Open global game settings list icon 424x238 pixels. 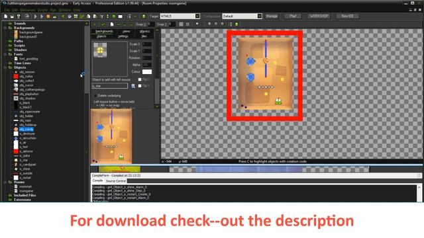click(129, 16)
